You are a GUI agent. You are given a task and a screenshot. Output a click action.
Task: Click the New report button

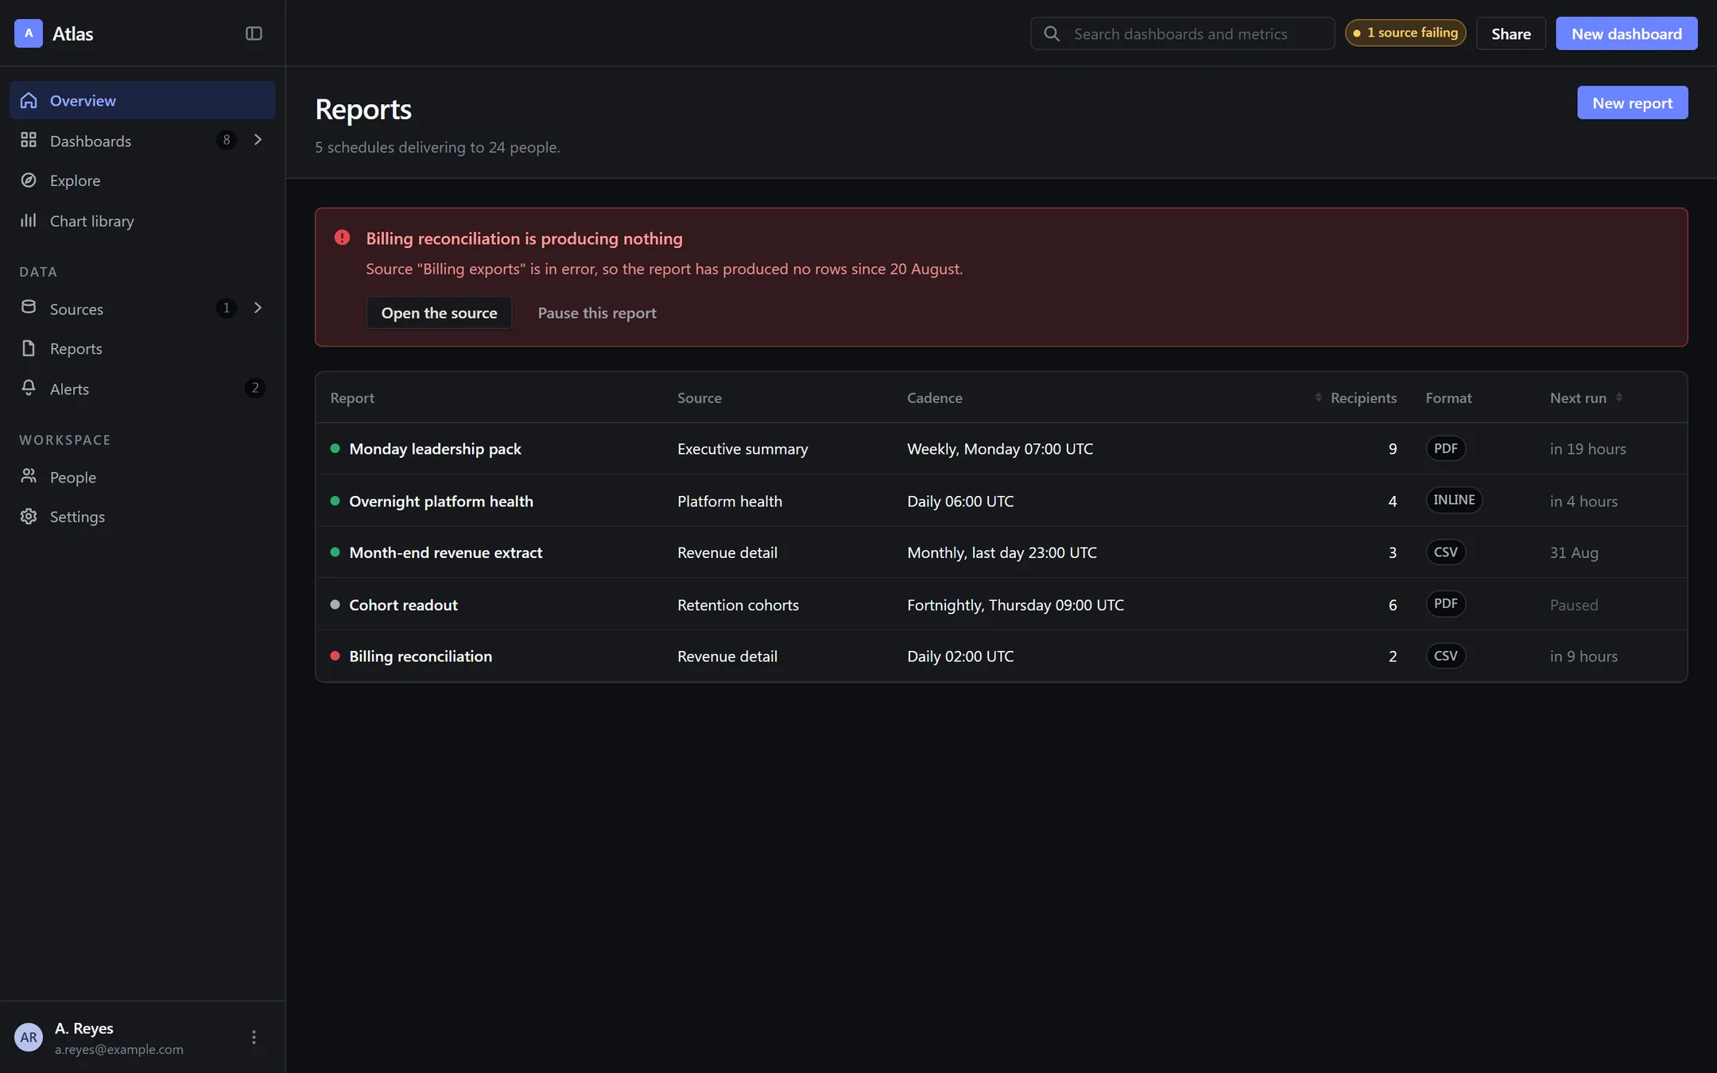click(x=1632, y=103)
